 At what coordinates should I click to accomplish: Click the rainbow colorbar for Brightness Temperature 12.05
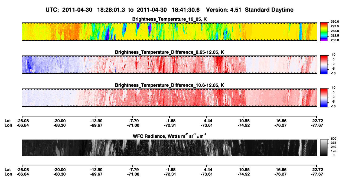[x=324, y=32]
